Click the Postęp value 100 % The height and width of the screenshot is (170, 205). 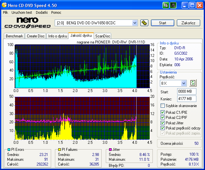tap(194, 154)
